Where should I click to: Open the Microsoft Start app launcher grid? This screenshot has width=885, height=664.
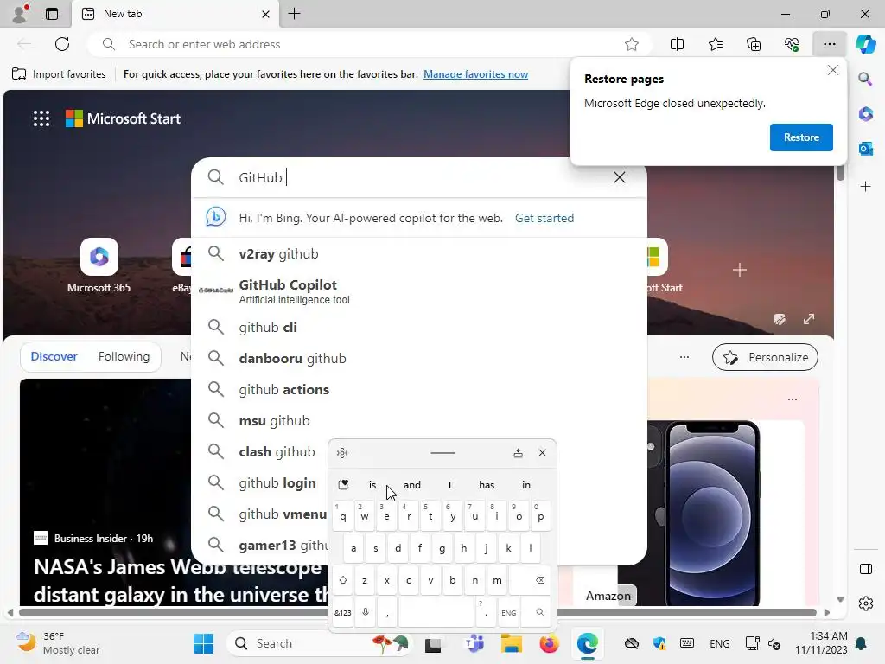click(41, 118)
